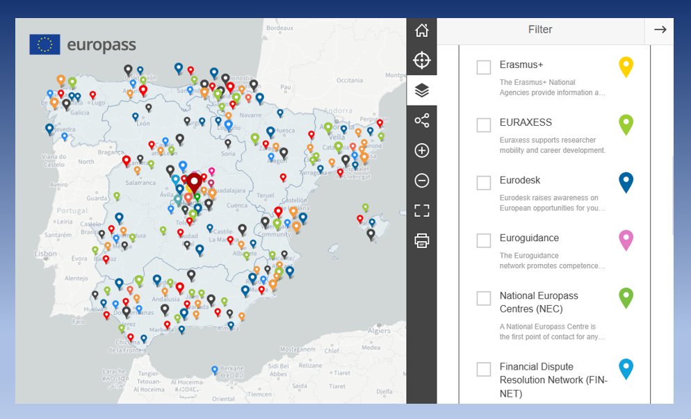Click the Erasmus+ label text
The image size is (691, 419).
(521, 65)
